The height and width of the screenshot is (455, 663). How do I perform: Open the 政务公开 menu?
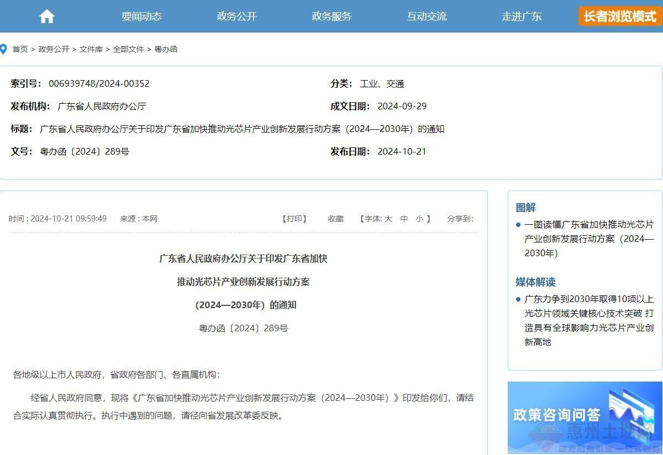pyautogui.click(x=236, y=17)
